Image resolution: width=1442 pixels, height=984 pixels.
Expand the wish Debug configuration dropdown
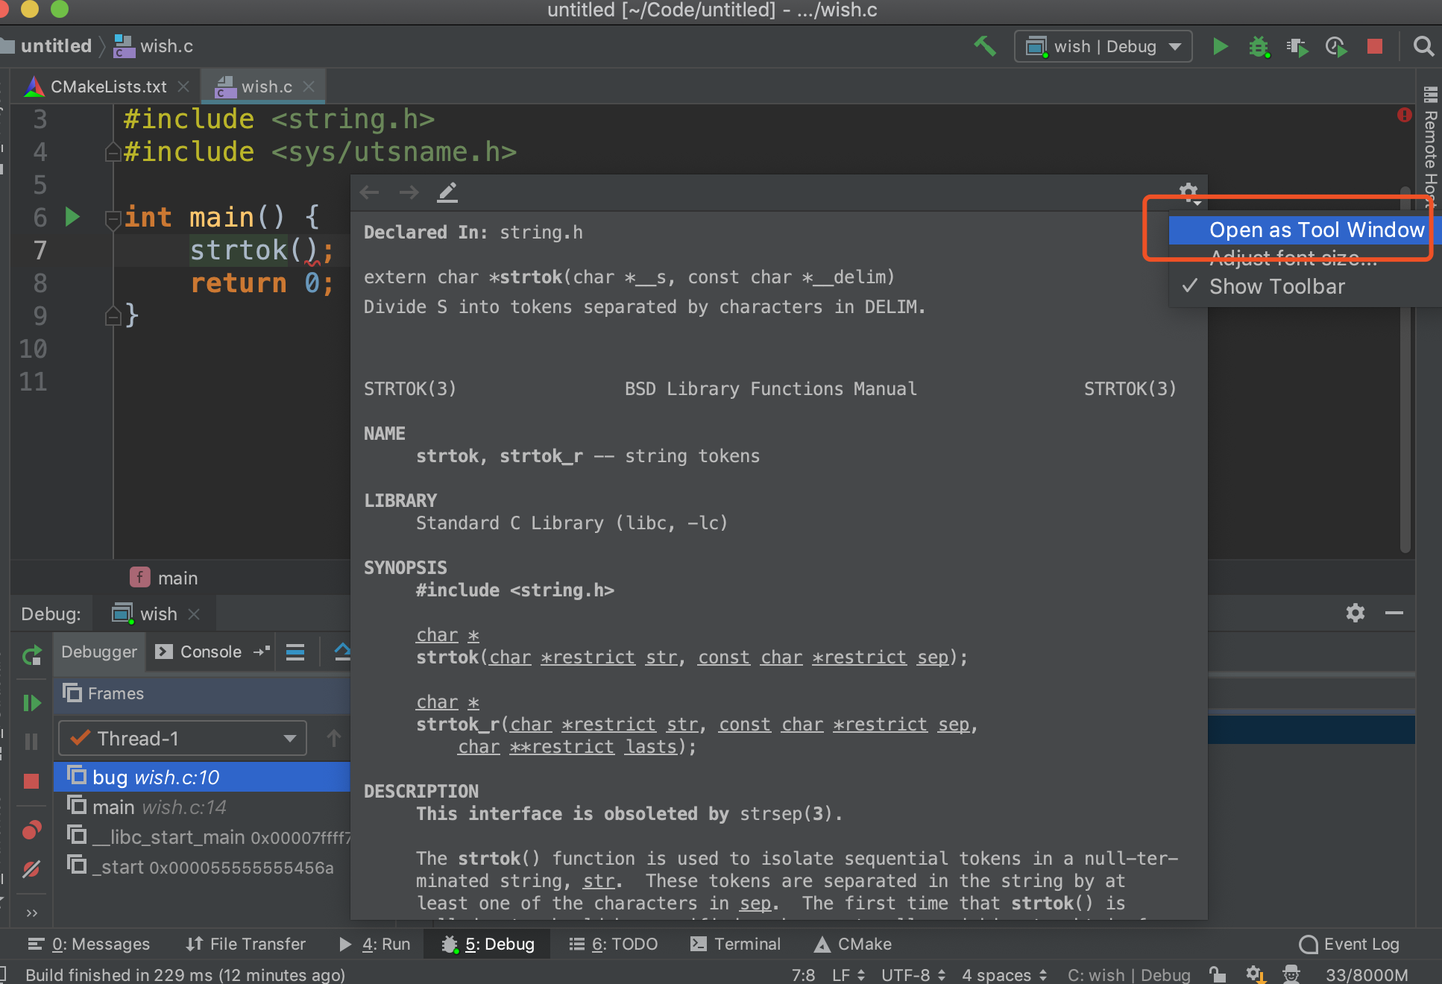[x=1176, y=46]
